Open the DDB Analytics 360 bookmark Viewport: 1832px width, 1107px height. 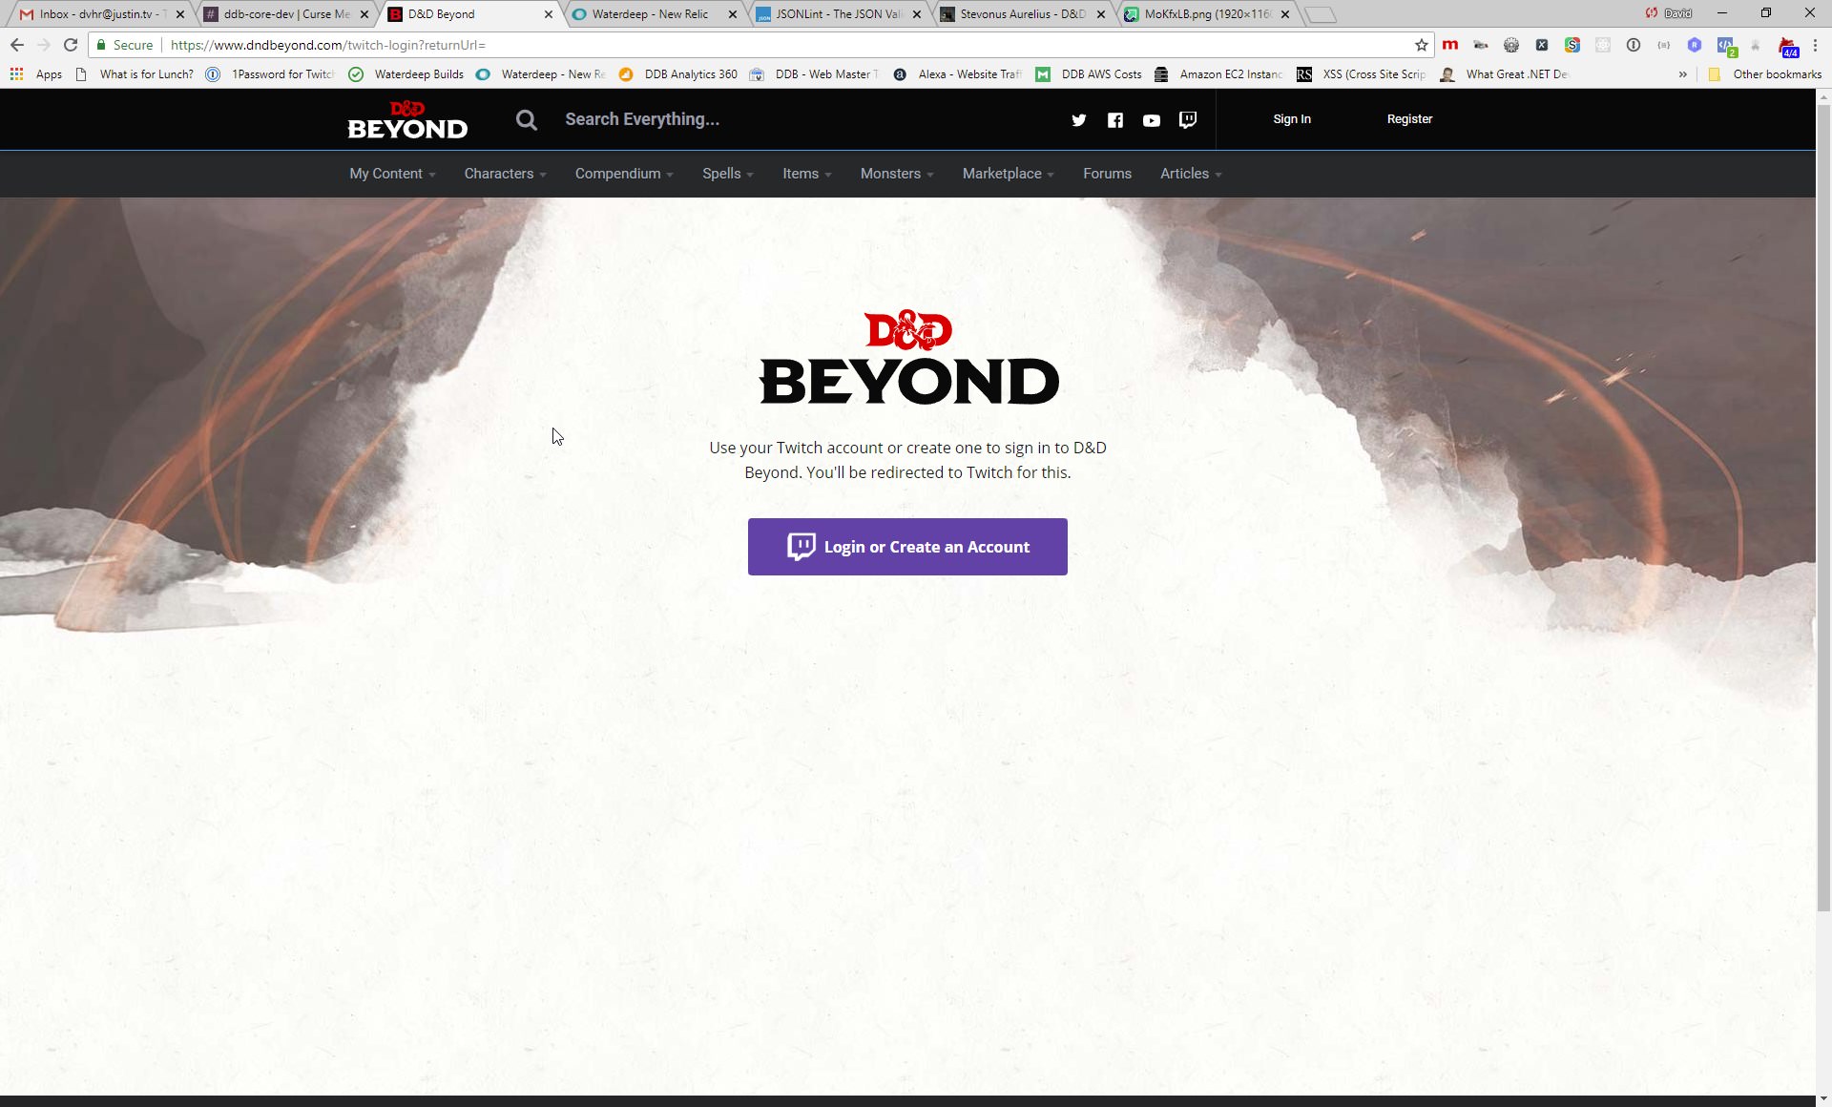tap(678, 74)
